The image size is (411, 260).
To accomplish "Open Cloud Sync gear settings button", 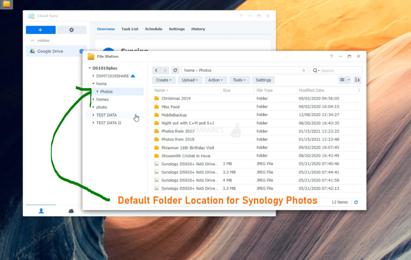I will click(72, 30).
